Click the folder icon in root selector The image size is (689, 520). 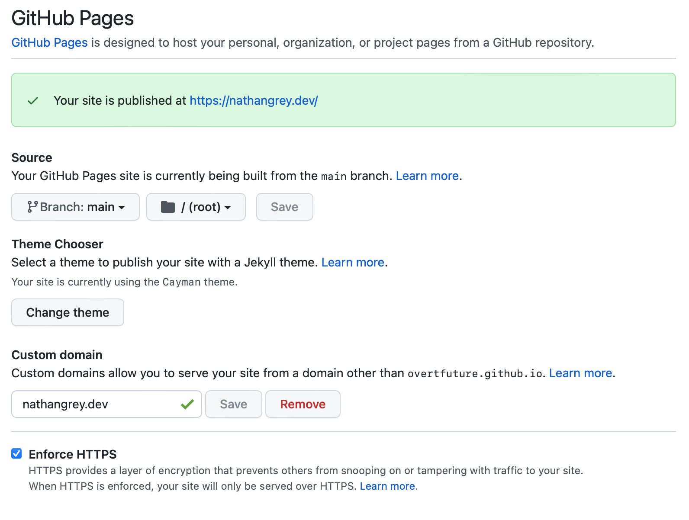tap(168, 207)
